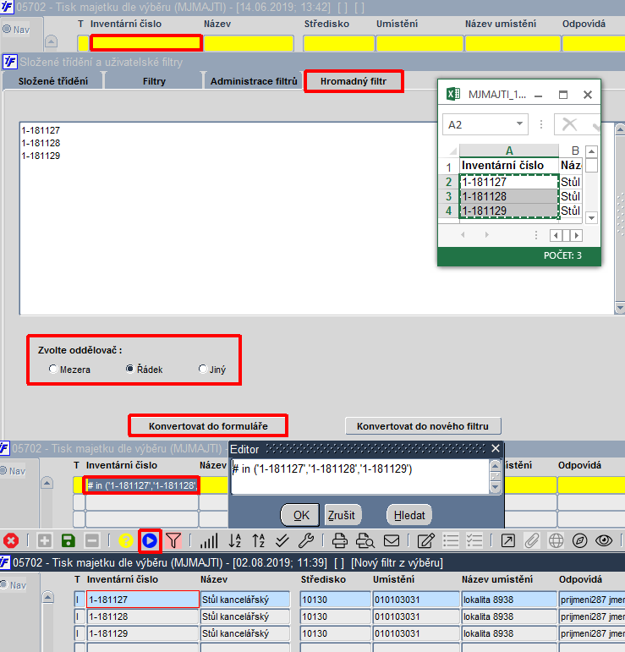Confirm the Editor dialog with OK
Image resolution: width=625 pixels, height=652 pixels.
tap(300, 515)
